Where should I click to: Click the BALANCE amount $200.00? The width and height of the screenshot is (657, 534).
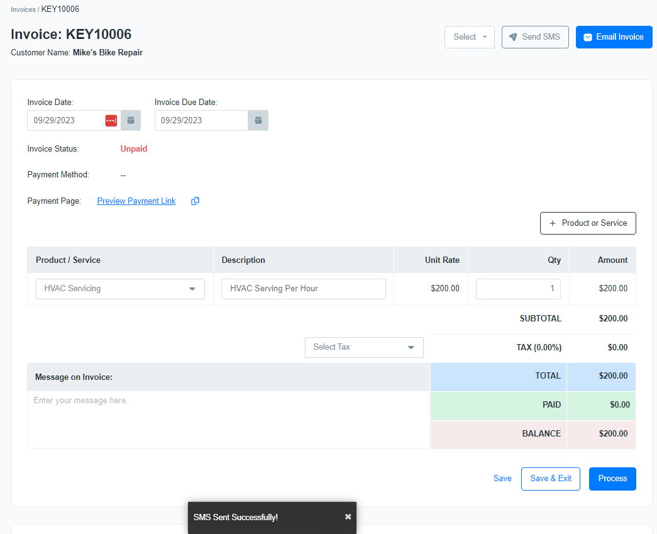tap(613, 433)
